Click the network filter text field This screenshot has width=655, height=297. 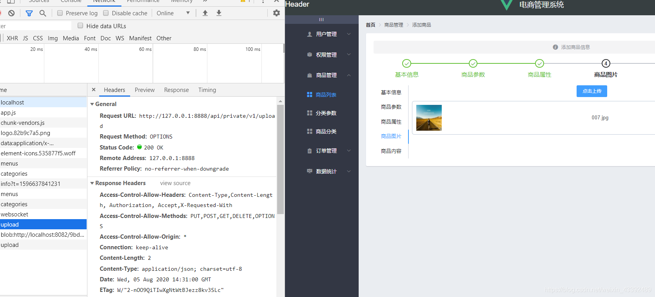pos(36,26)
